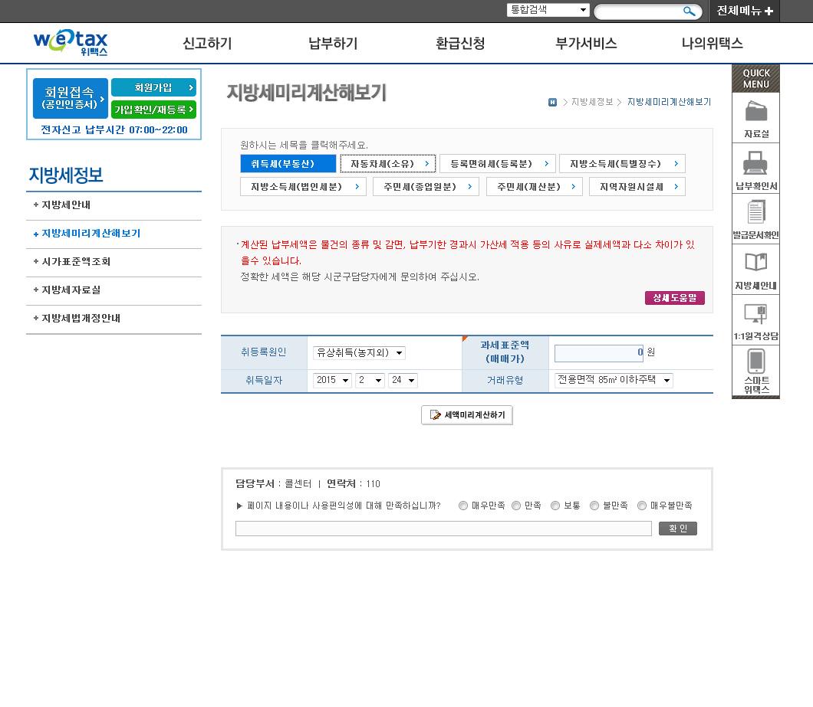Open 지방세자료실 sidebar link
The height and width of the screenshot is (707, 813).
[x=71, y=290]
